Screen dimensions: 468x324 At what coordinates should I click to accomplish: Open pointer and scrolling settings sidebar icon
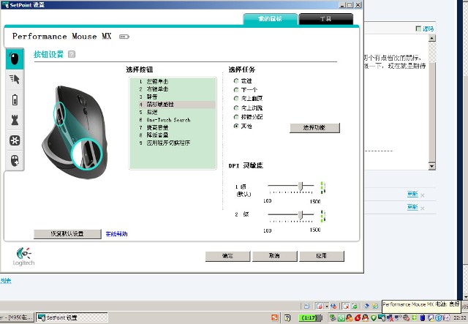15,80
